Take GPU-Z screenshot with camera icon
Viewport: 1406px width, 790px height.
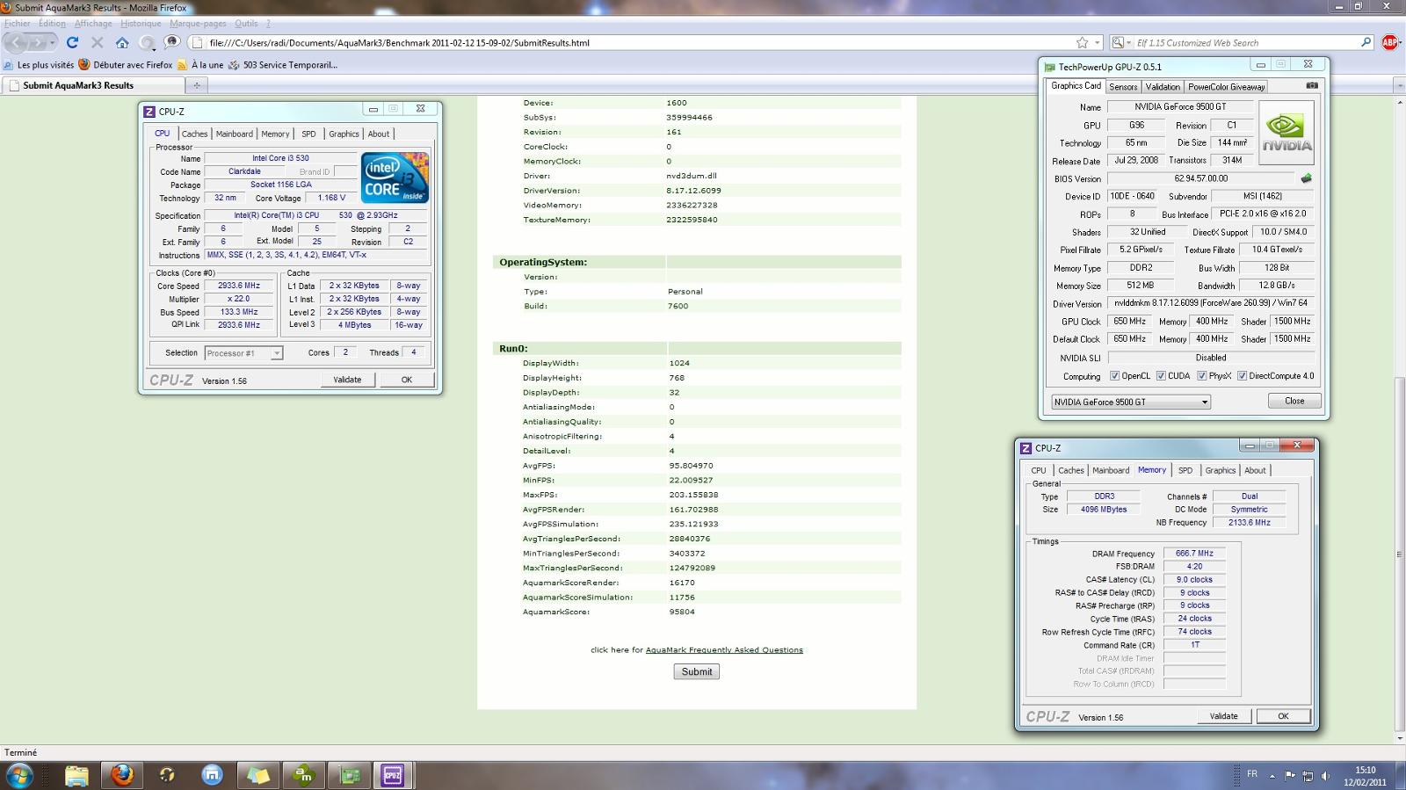click(1312, 86)
